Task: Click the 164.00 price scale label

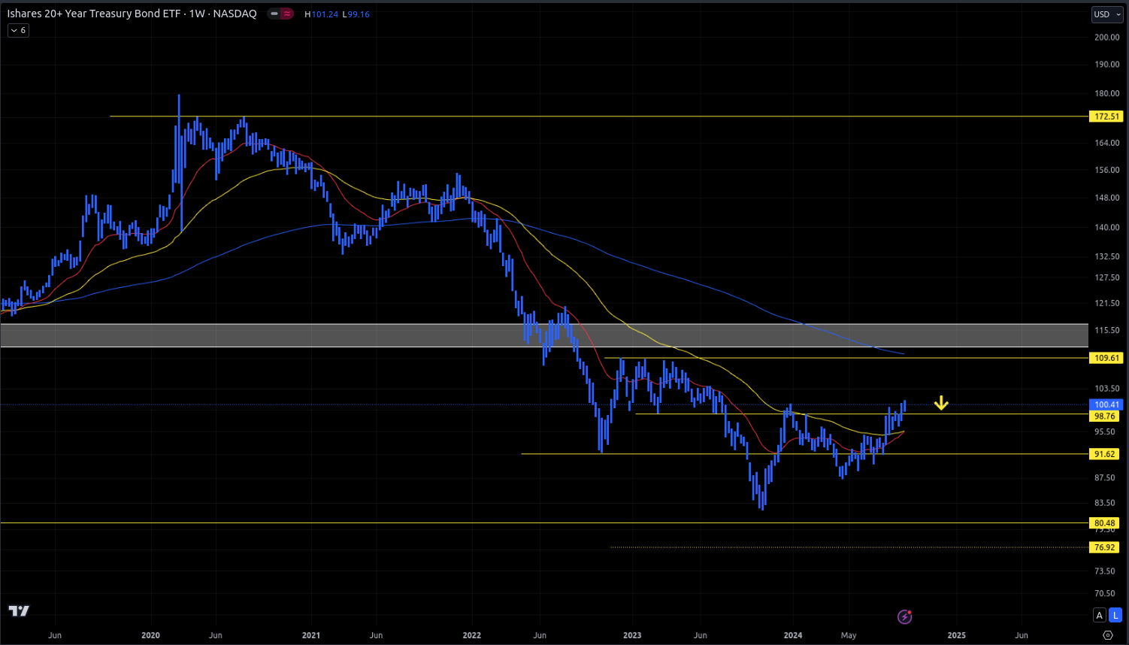Action: click(1107, 143)
